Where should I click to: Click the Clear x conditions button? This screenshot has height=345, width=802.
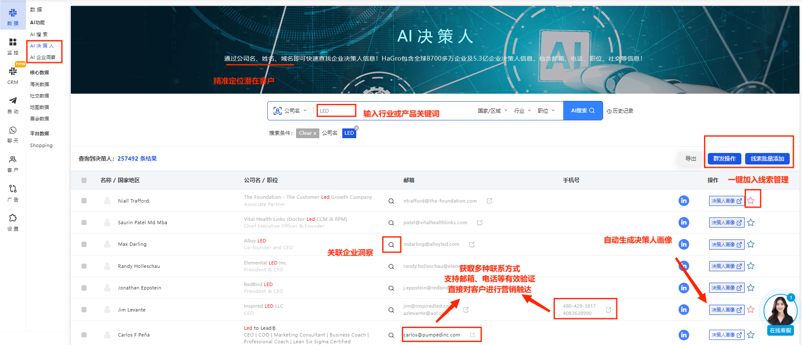(307, 133)
